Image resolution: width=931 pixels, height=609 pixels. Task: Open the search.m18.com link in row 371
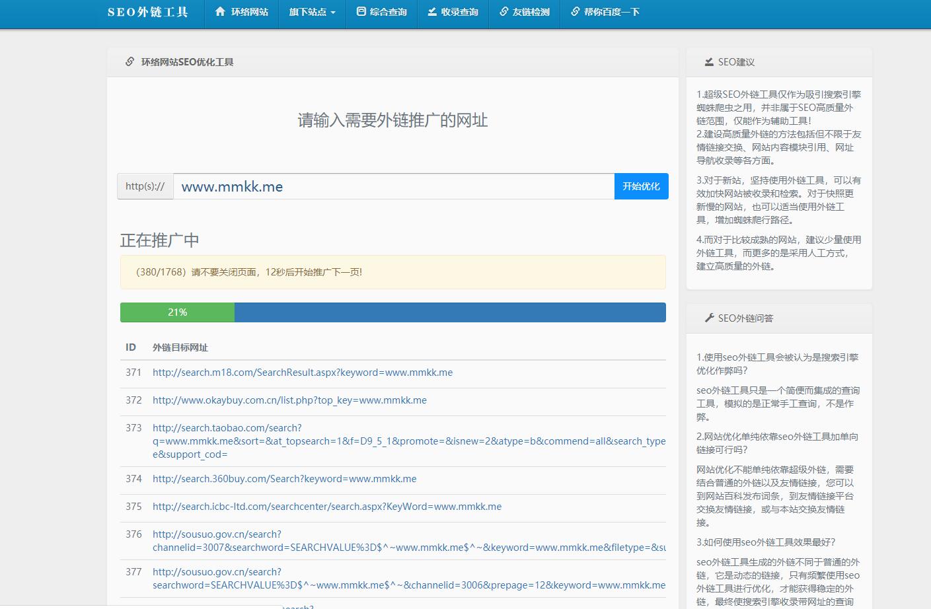coord(303,373)
